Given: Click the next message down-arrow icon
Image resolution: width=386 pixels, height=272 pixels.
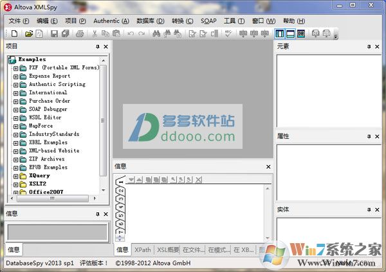Looking at the screenshot, I should [x=131, y=180].
